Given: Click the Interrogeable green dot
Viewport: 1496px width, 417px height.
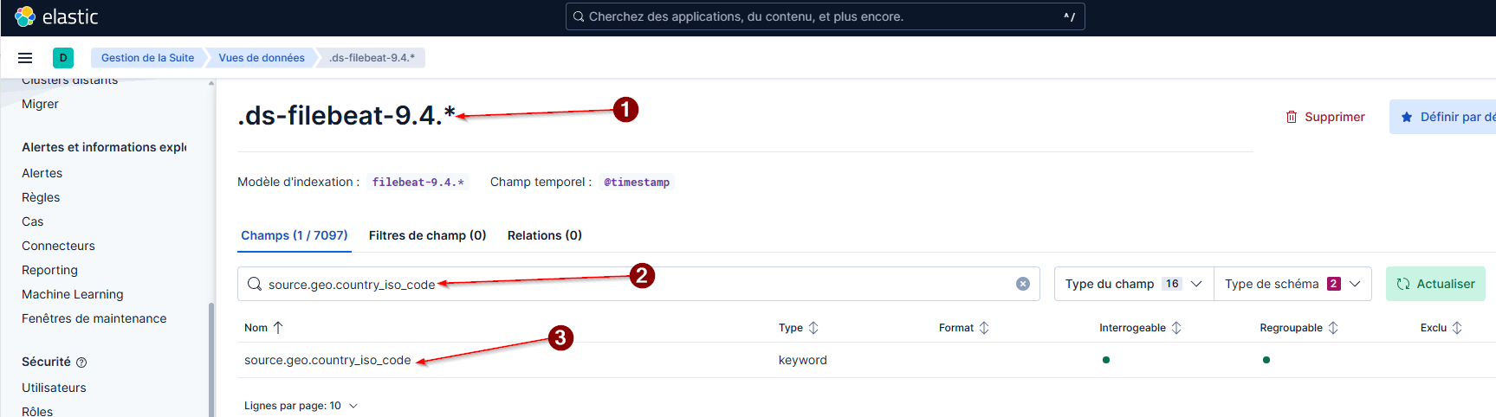Looking at the screenshot, I should [1106, 360].
